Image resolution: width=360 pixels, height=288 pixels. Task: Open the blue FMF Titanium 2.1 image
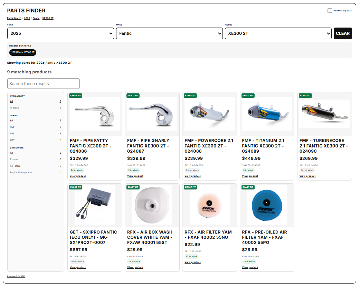[x=267, y=114]
